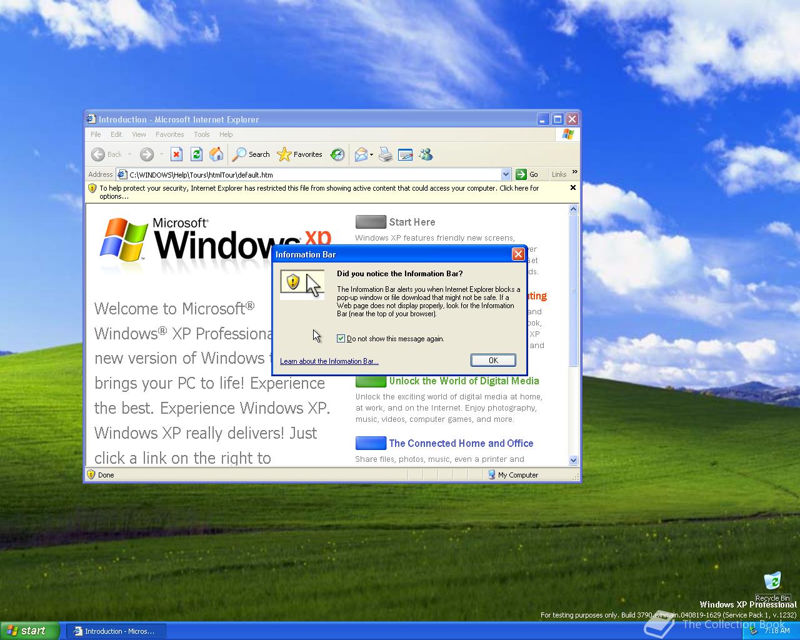Click the Windows flag throbber logo
800x640 pixels.
click(567, 134)
